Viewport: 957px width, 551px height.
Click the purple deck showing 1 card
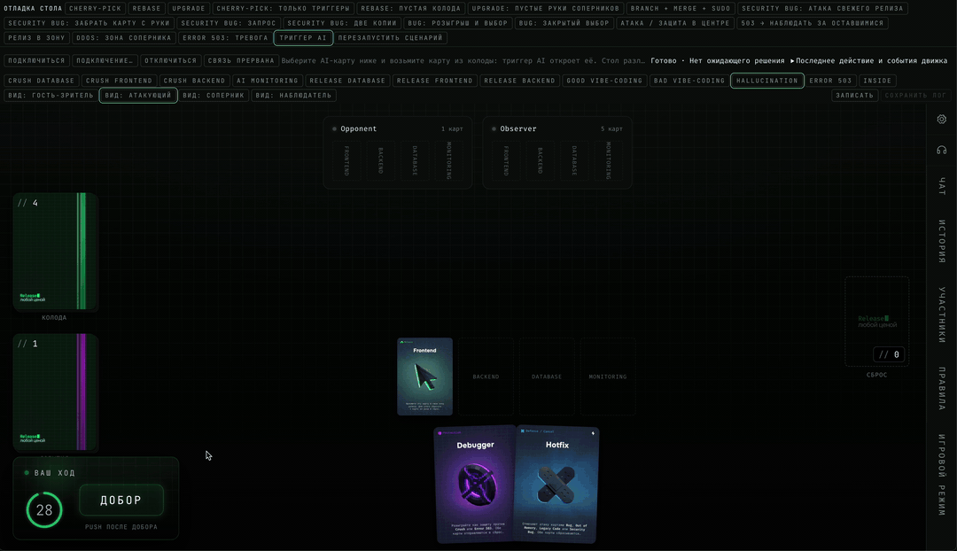[x=56, y=392]
